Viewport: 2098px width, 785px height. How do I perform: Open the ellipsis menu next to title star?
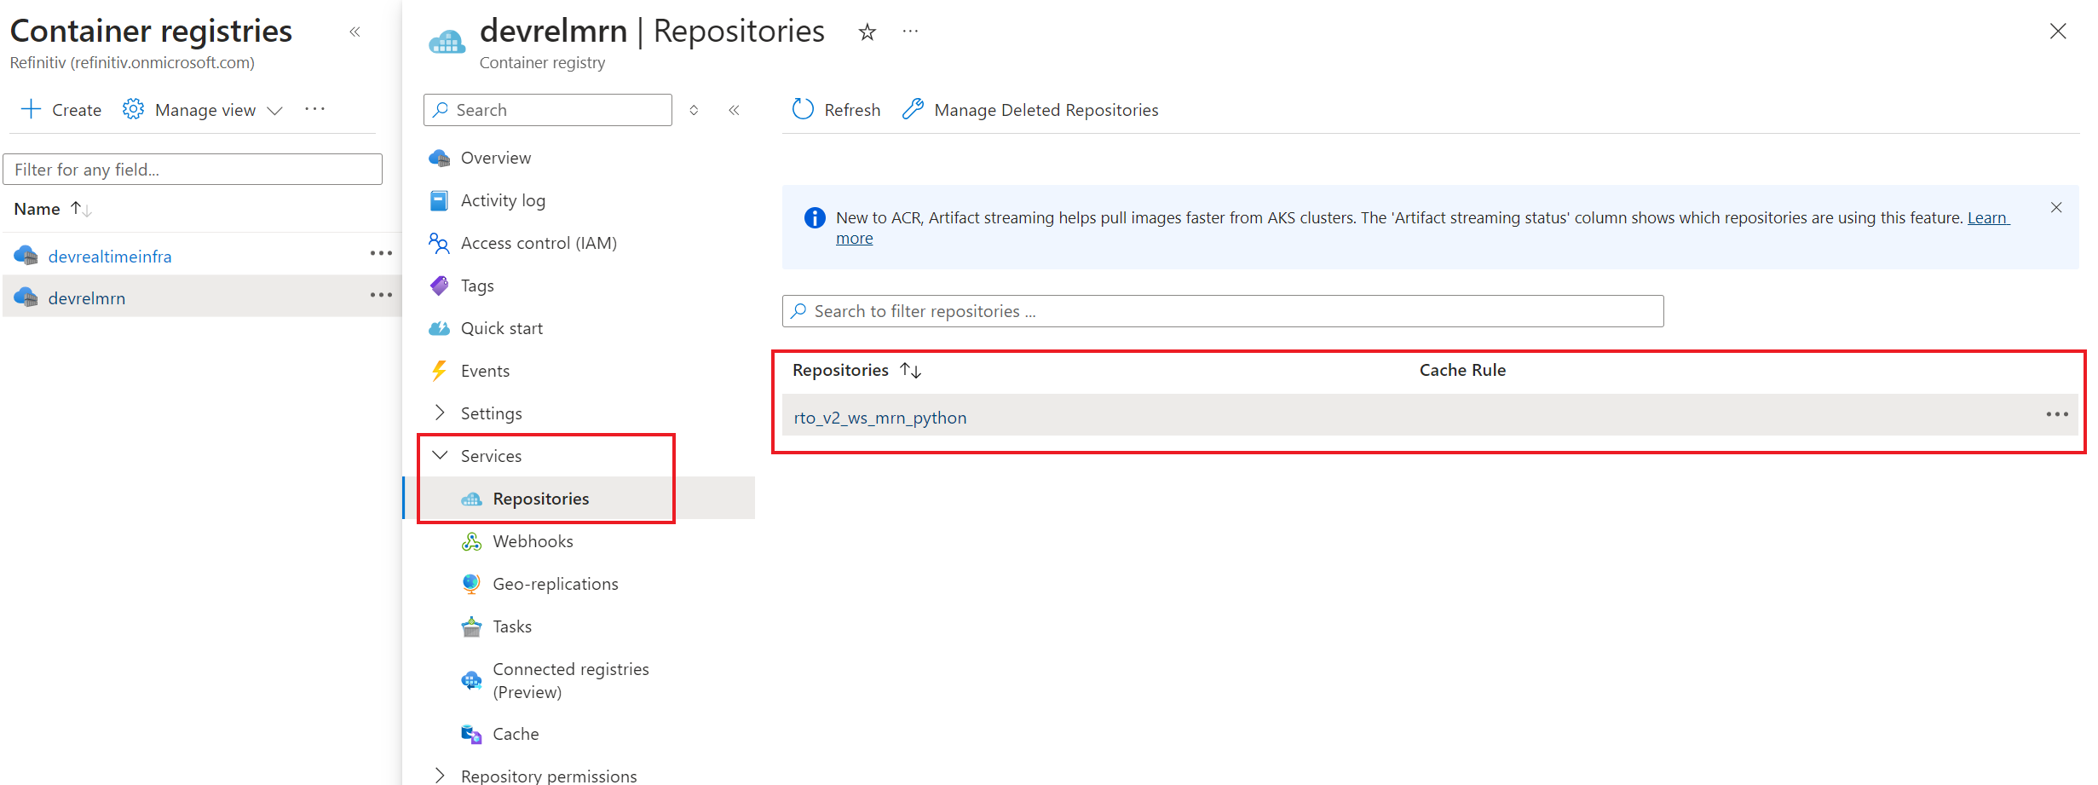[x=910, y=32]
